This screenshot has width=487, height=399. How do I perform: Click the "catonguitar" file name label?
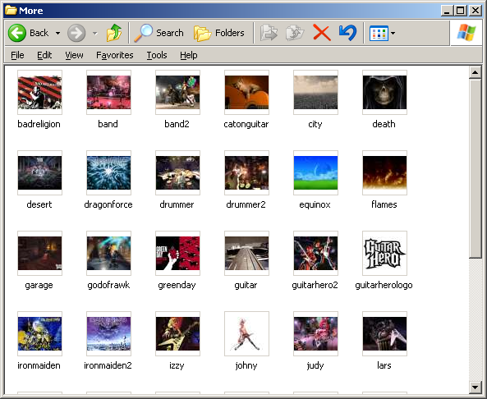point(246,124)
